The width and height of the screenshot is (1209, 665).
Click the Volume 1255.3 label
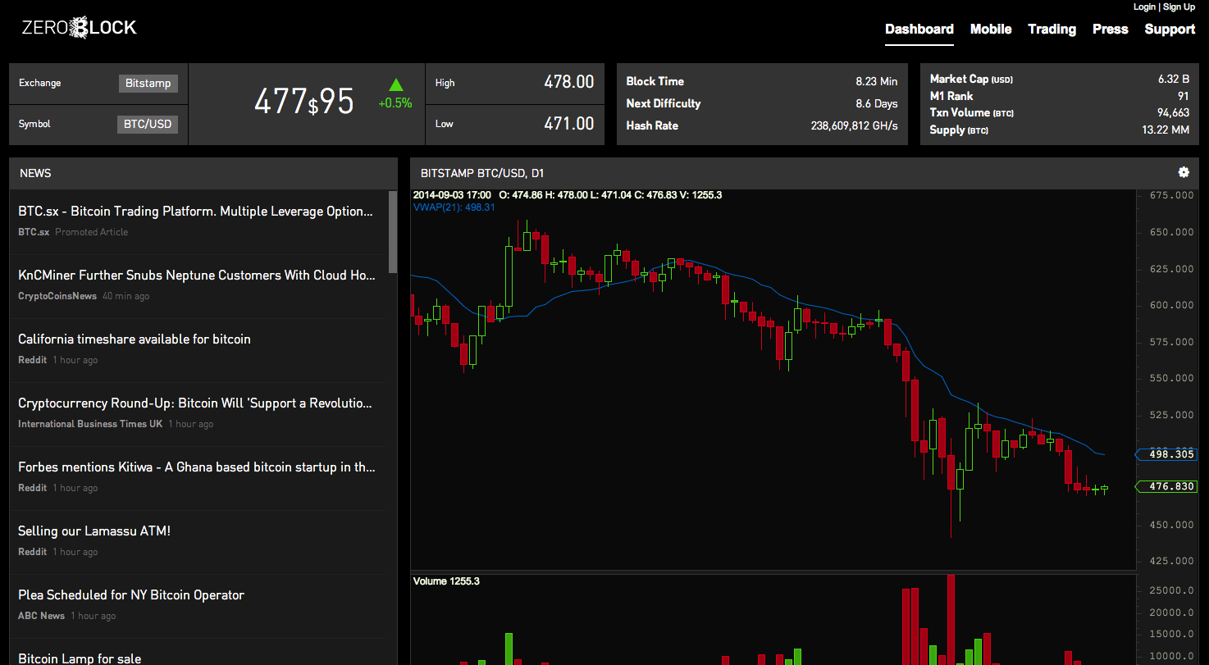(x=446, y=581)
